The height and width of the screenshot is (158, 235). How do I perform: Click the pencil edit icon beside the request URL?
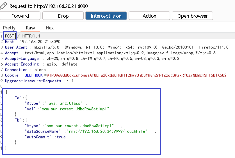(3, 6)
